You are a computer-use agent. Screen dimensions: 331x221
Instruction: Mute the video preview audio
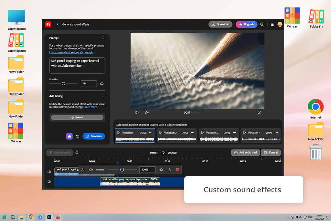147,113
